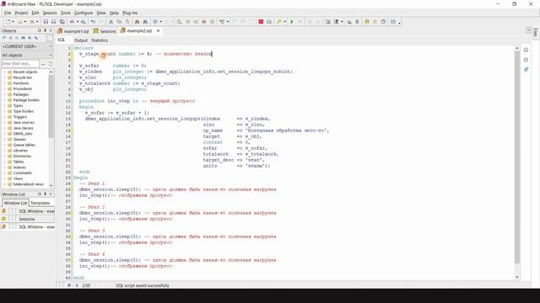Click the Copy icon in toolbar
This screenshot has height=303, width=540.
[x=119, y=22]
